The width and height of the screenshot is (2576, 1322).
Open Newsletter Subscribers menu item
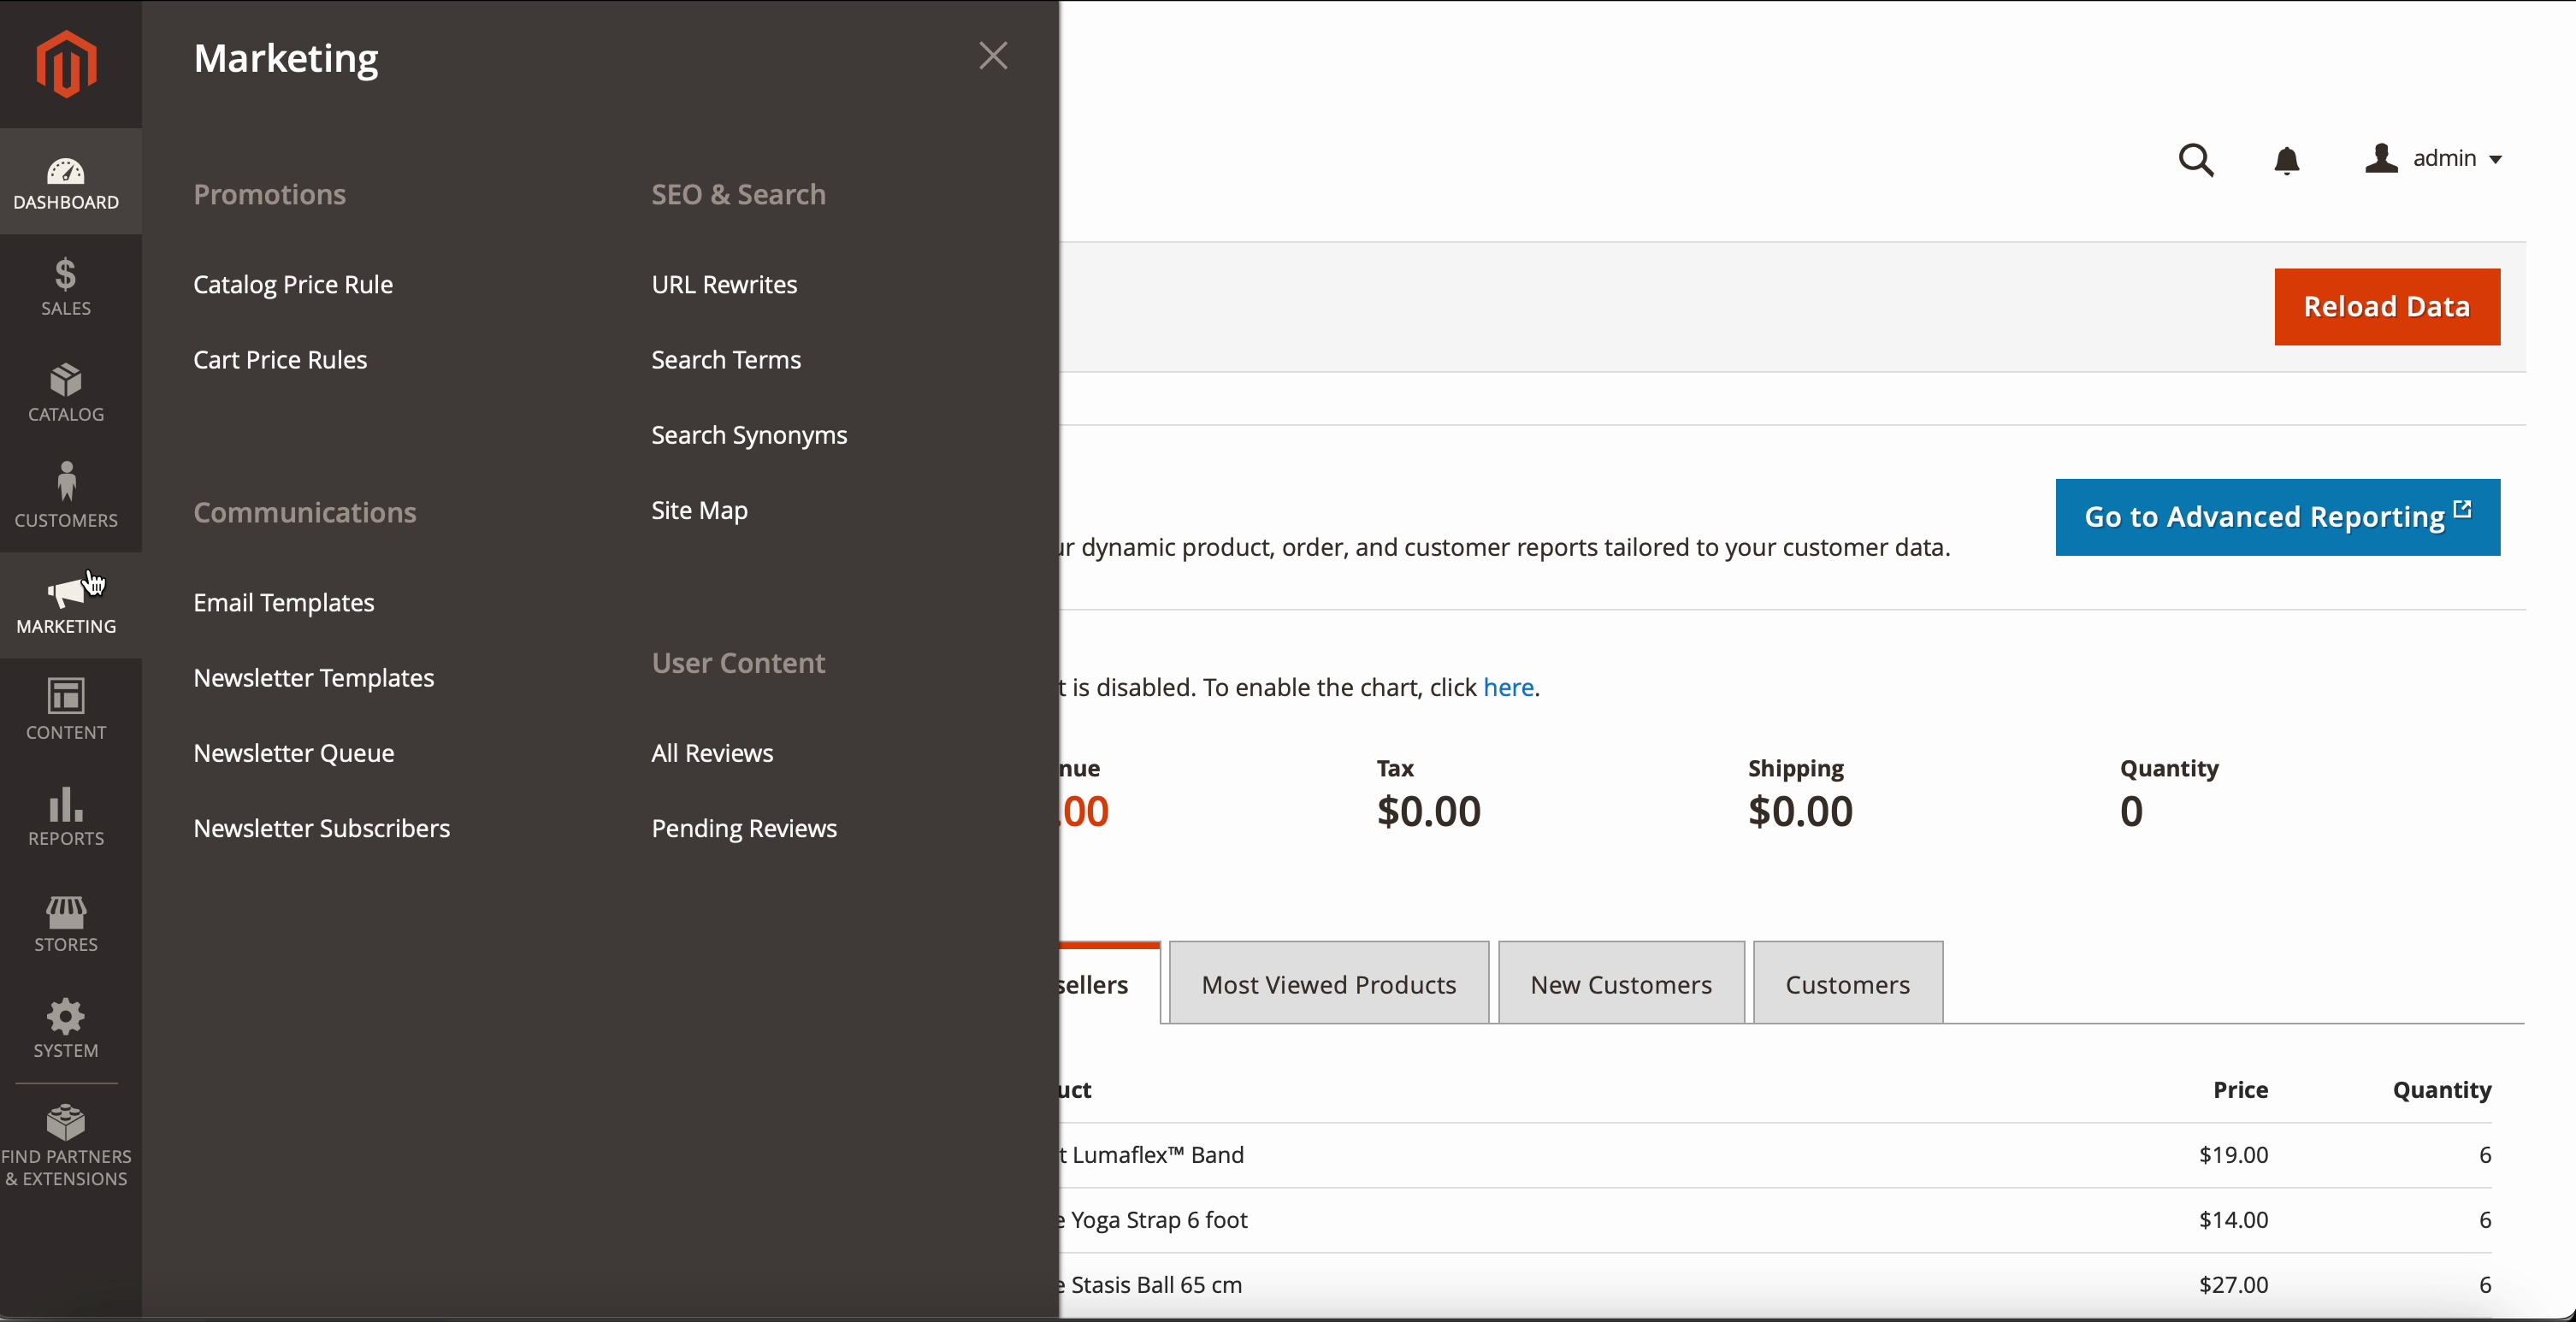pos(321,829)
